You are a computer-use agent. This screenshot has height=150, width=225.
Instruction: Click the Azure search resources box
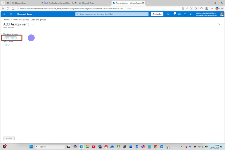pos(112,14)
